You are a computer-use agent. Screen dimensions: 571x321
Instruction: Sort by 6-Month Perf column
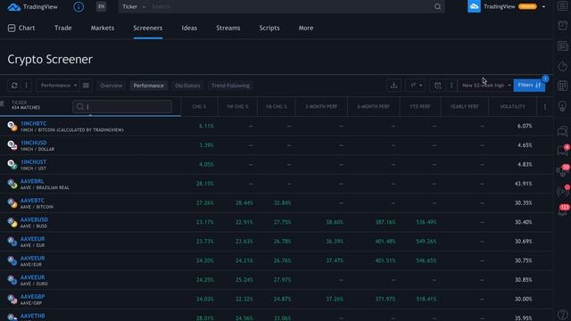pyautogui.click(x=373, y=107)
